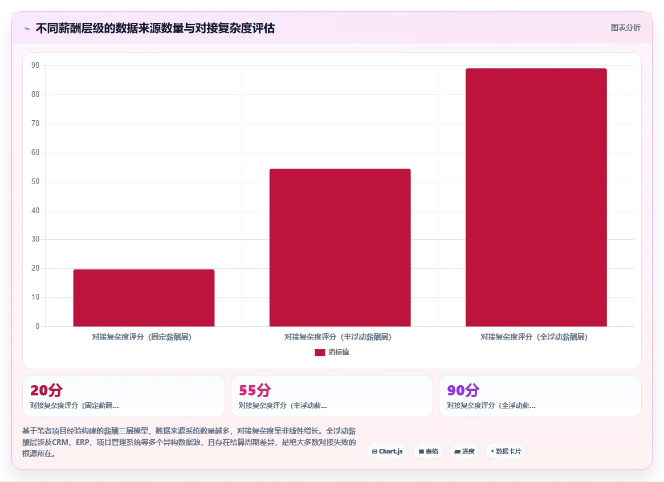The image size is (664, 482).
Task: Click the Chart.js tag button
Action: pos(387,451)
